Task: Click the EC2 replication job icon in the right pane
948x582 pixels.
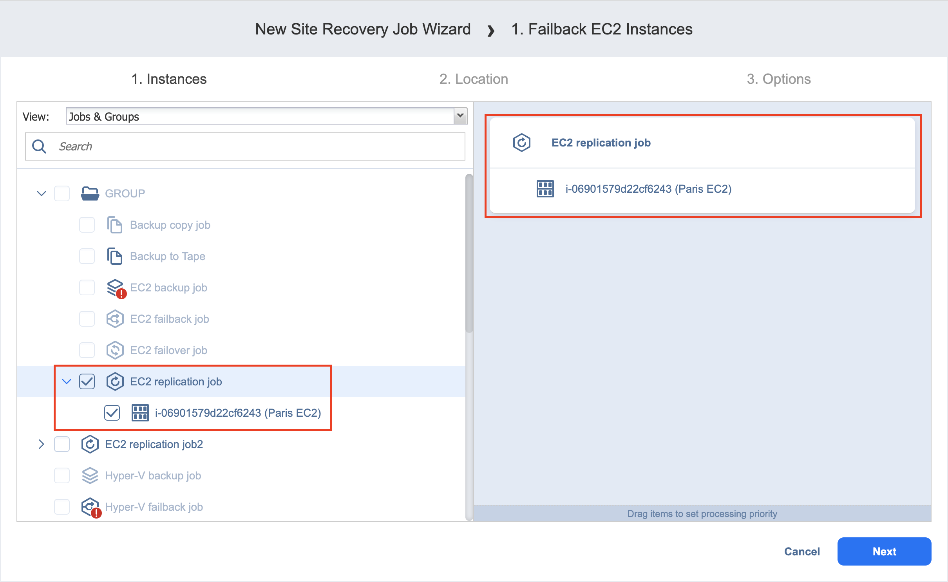Action: click(521, 143)
